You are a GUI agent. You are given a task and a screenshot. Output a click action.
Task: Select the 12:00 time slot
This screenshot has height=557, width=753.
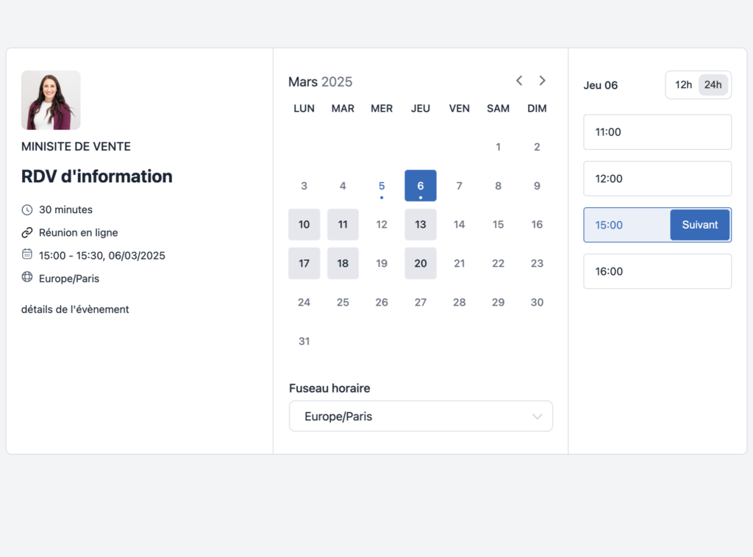tap(657, 179)
